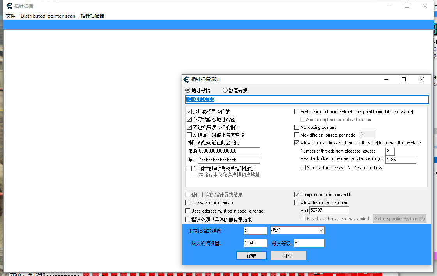Close the 指针扫描选项 dialog
This screenshot has width=437, height=276.
(x=422, y=79)
